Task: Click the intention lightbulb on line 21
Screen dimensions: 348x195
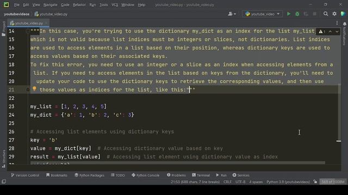Action: (x=34, y=89)
